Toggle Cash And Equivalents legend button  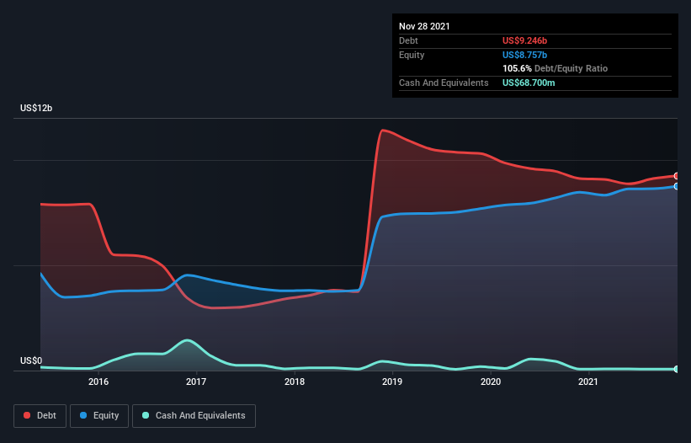click(x=194, y=416)
